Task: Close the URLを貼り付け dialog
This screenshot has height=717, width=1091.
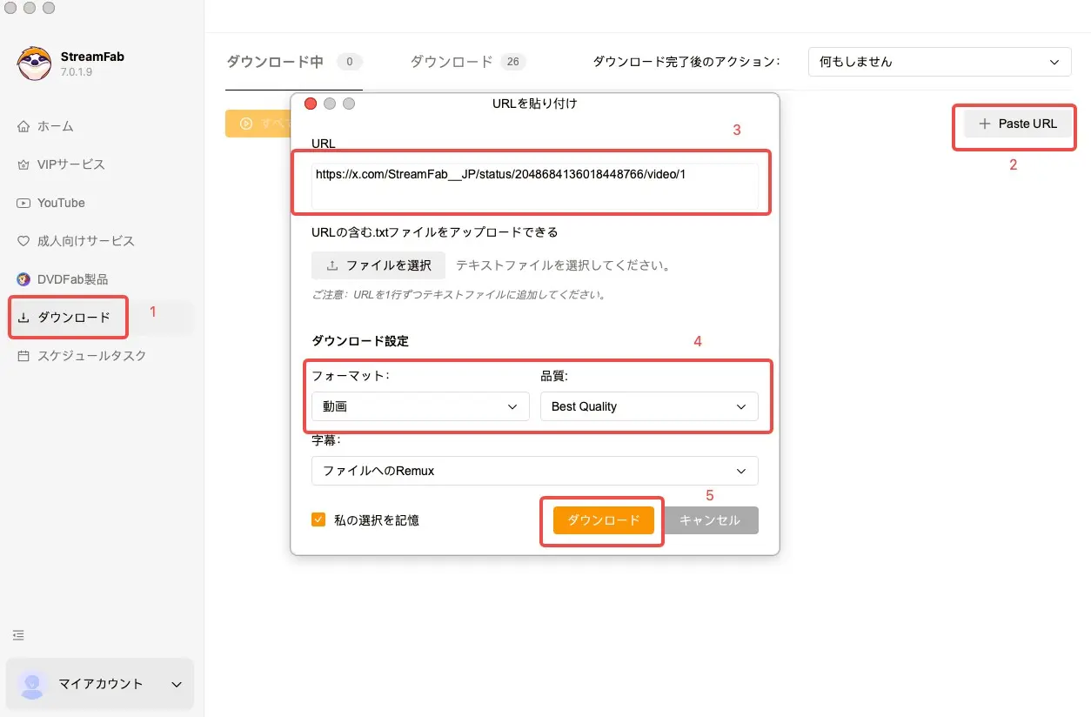Action: tap(311, 104)
